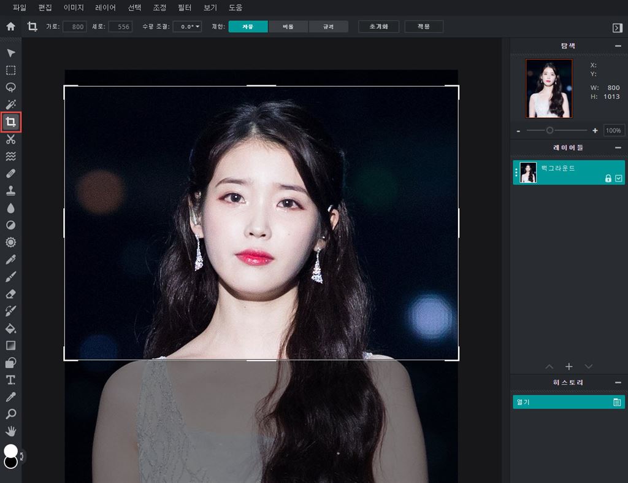Screen dimensions: 628x483
Task: Collapse the 히스토리 history panel
Action: coord(618,383)
